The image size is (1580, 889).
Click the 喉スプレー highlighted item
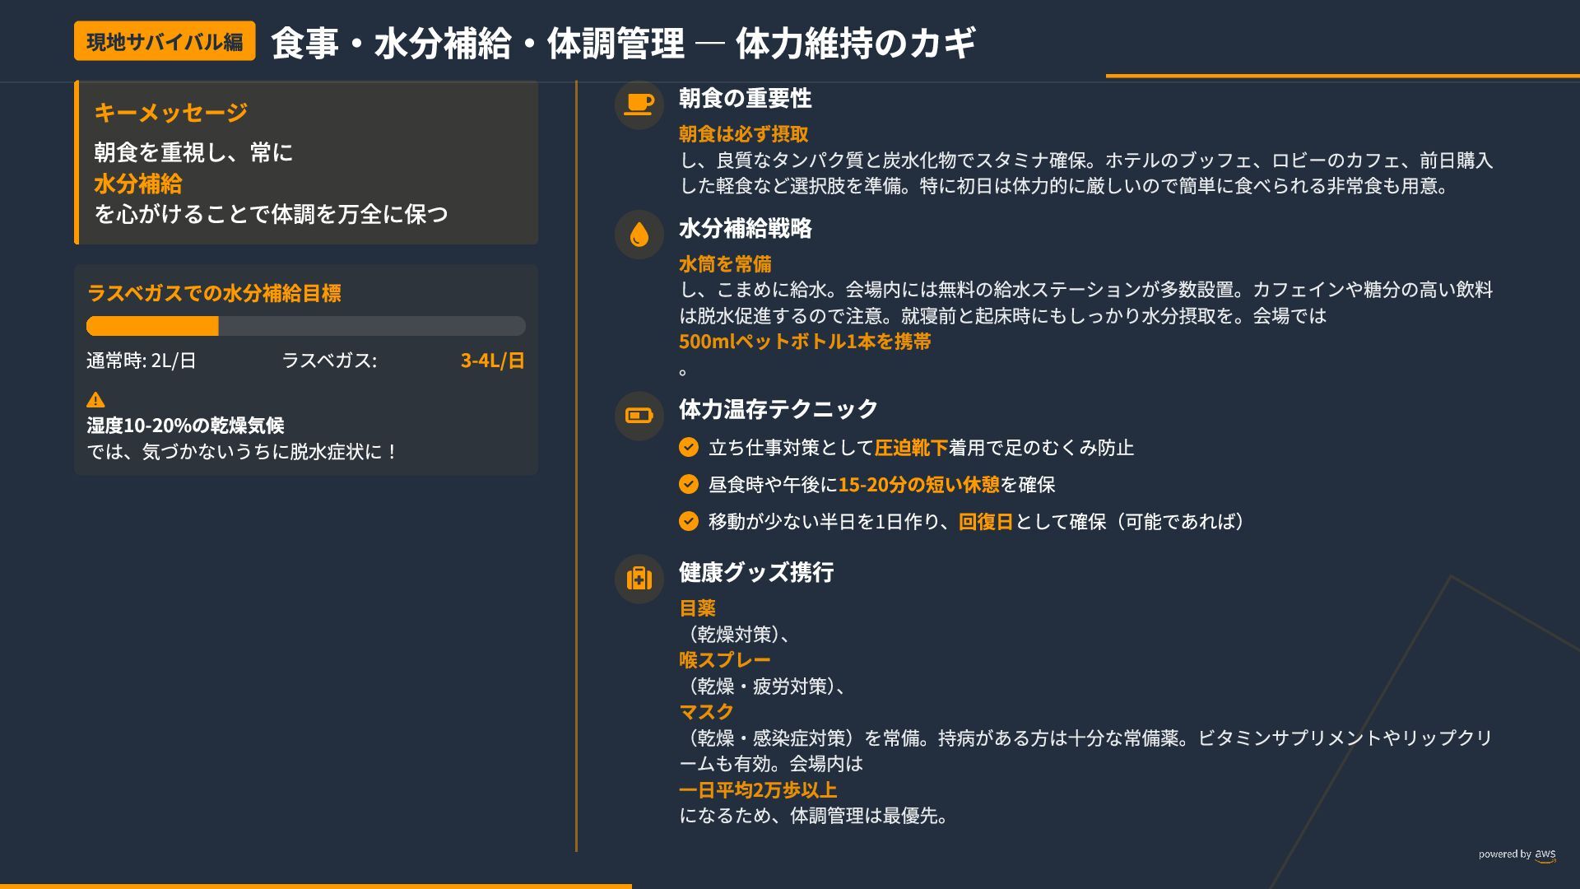[724, 660]
